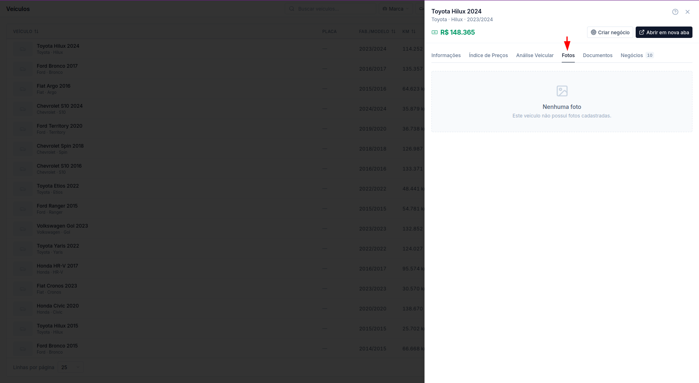Click the car thumbnail for Volkswagen Gol 2023
Viewport: 699px width, 383px height.
click(23, 229)
